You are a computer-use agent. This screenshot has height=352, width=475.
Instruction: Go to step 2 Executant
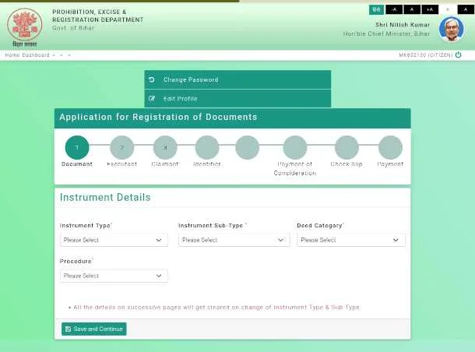click(x=121, y=147)
